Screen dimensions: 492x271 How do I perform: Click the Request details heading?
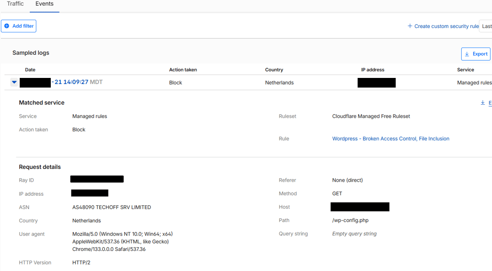click(x=40, y=167)
